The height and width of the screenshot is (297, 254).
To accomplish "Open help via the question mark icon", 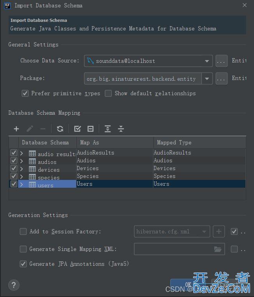I will (x=14, y=285).
